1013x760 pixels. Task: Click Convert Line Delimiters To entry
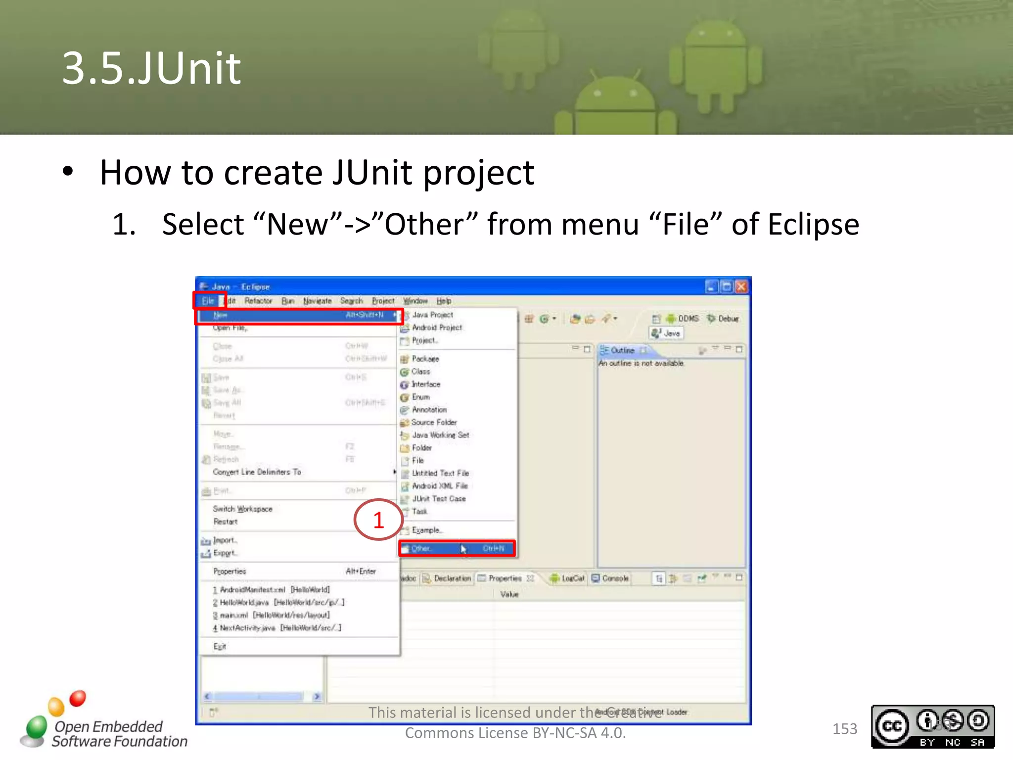(x=299, y=472)
